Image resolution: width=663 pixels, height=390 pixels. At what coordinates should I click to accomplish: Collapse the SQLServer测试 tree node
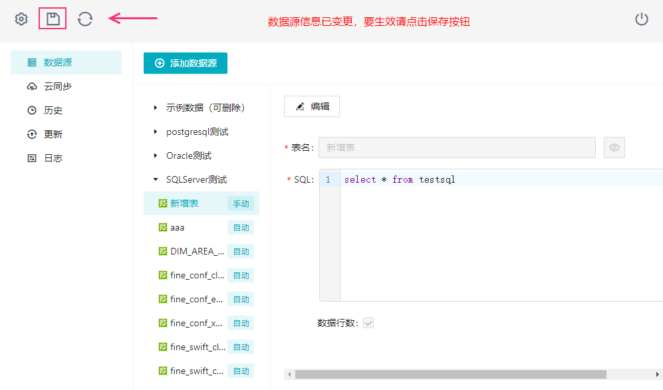click(156, 179)
